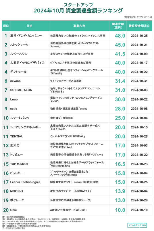Click the 事業内容 column header
The width and height of the screenshot is (154, 231).
(x=79, y=26)
